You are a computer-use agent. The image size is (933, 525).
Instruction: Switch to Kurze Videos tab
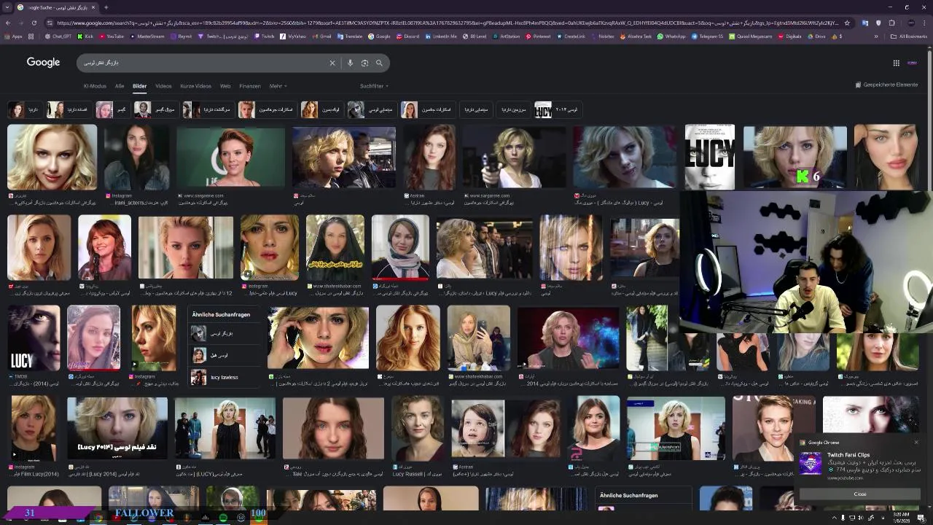(196, 86)
